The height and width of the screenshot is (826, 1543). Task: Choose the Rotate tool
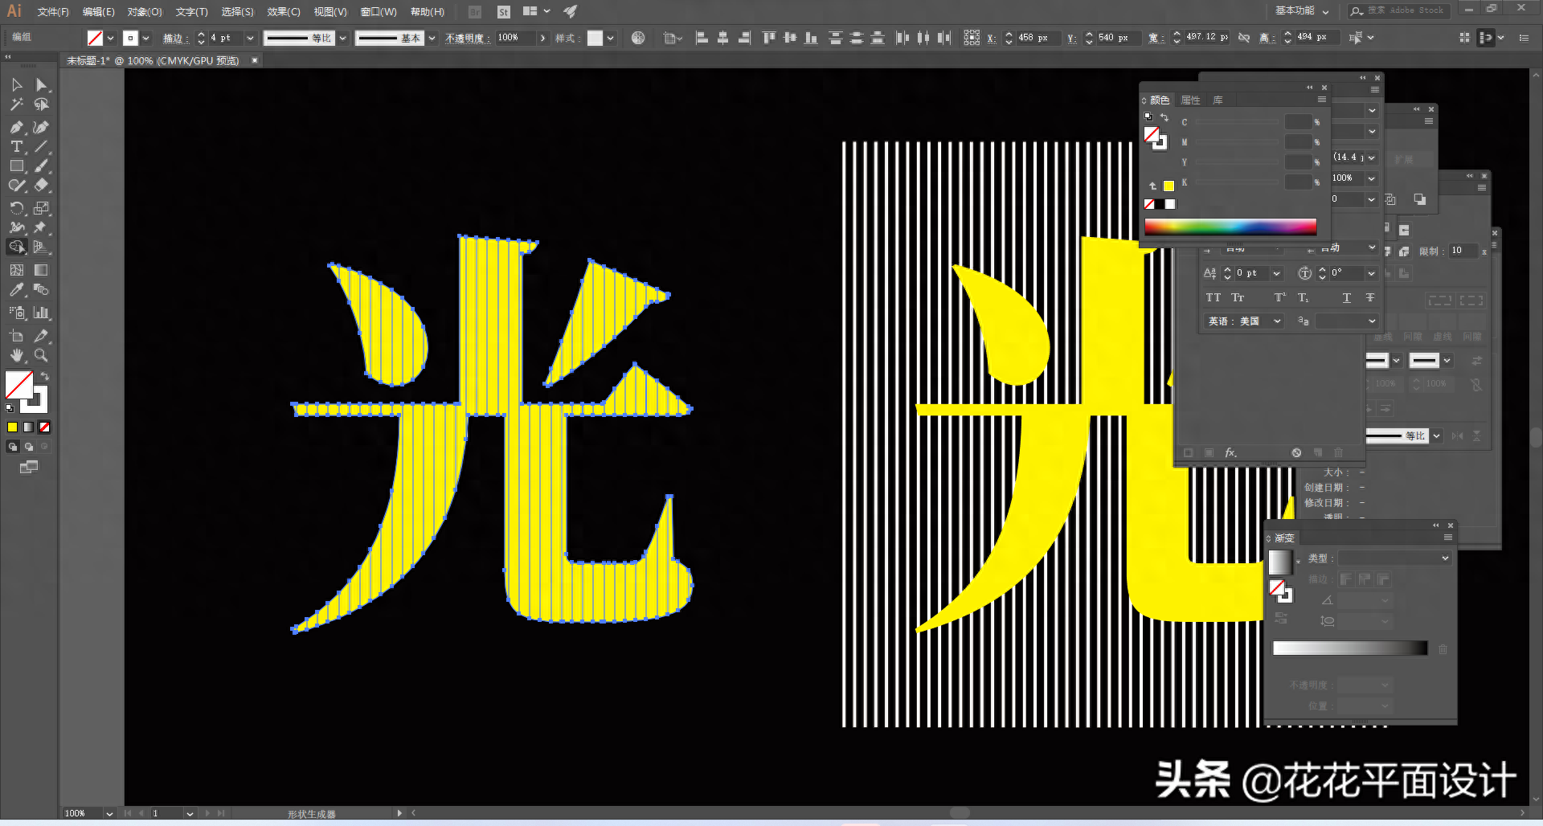[16, 208]
